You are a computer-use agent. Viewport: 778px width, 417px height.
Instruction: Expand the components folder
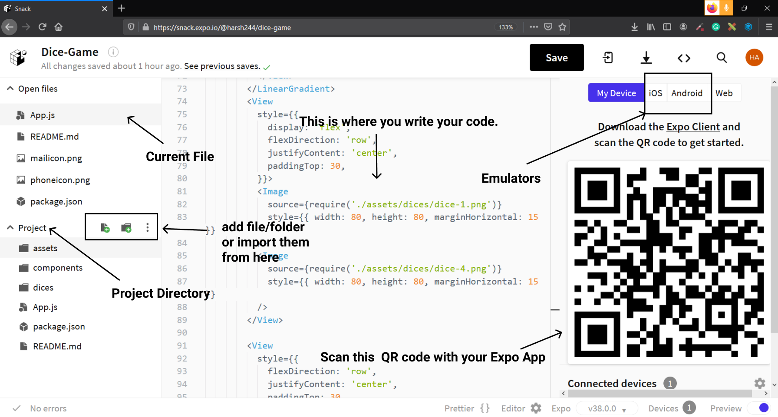(81, 268)
